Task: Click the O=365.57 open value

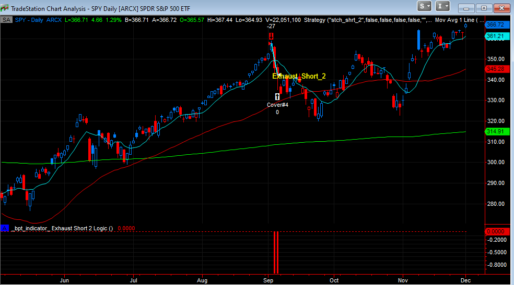Action: 192,20
